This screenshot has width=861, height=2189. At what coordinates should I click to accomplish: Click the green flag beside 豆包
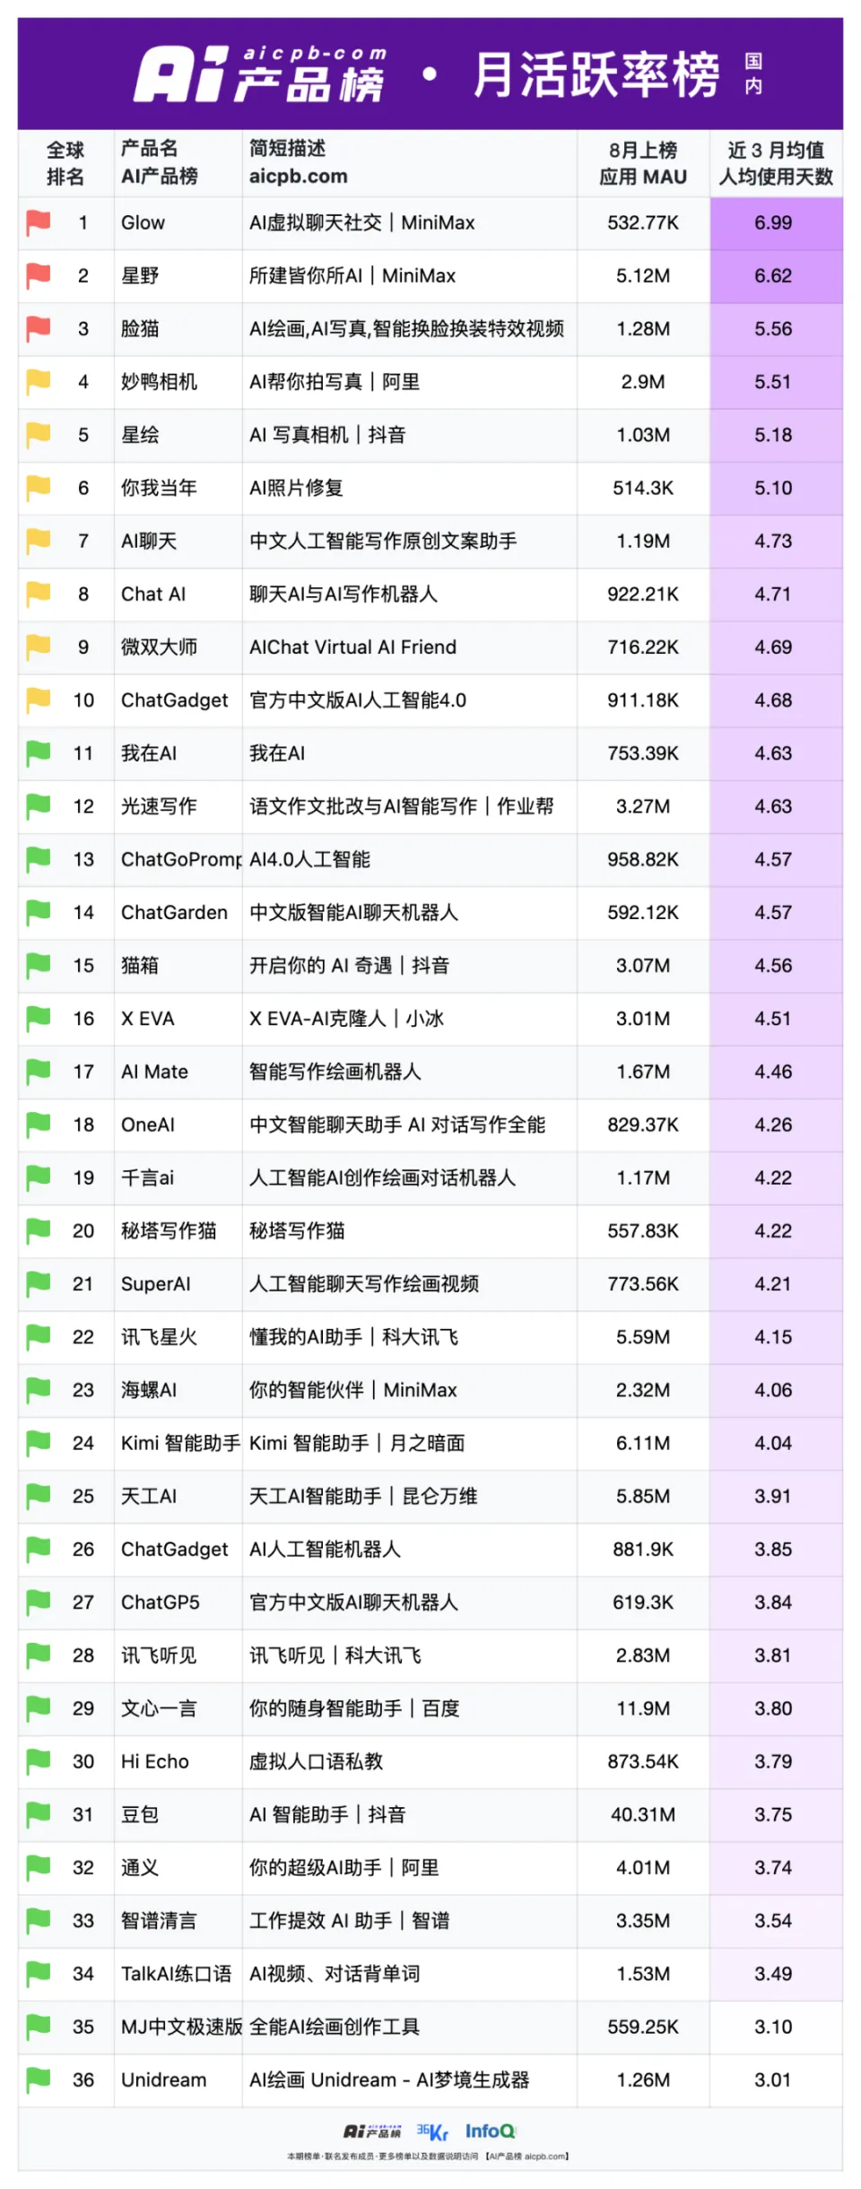pyautogui.click(x=39, y=1814)
